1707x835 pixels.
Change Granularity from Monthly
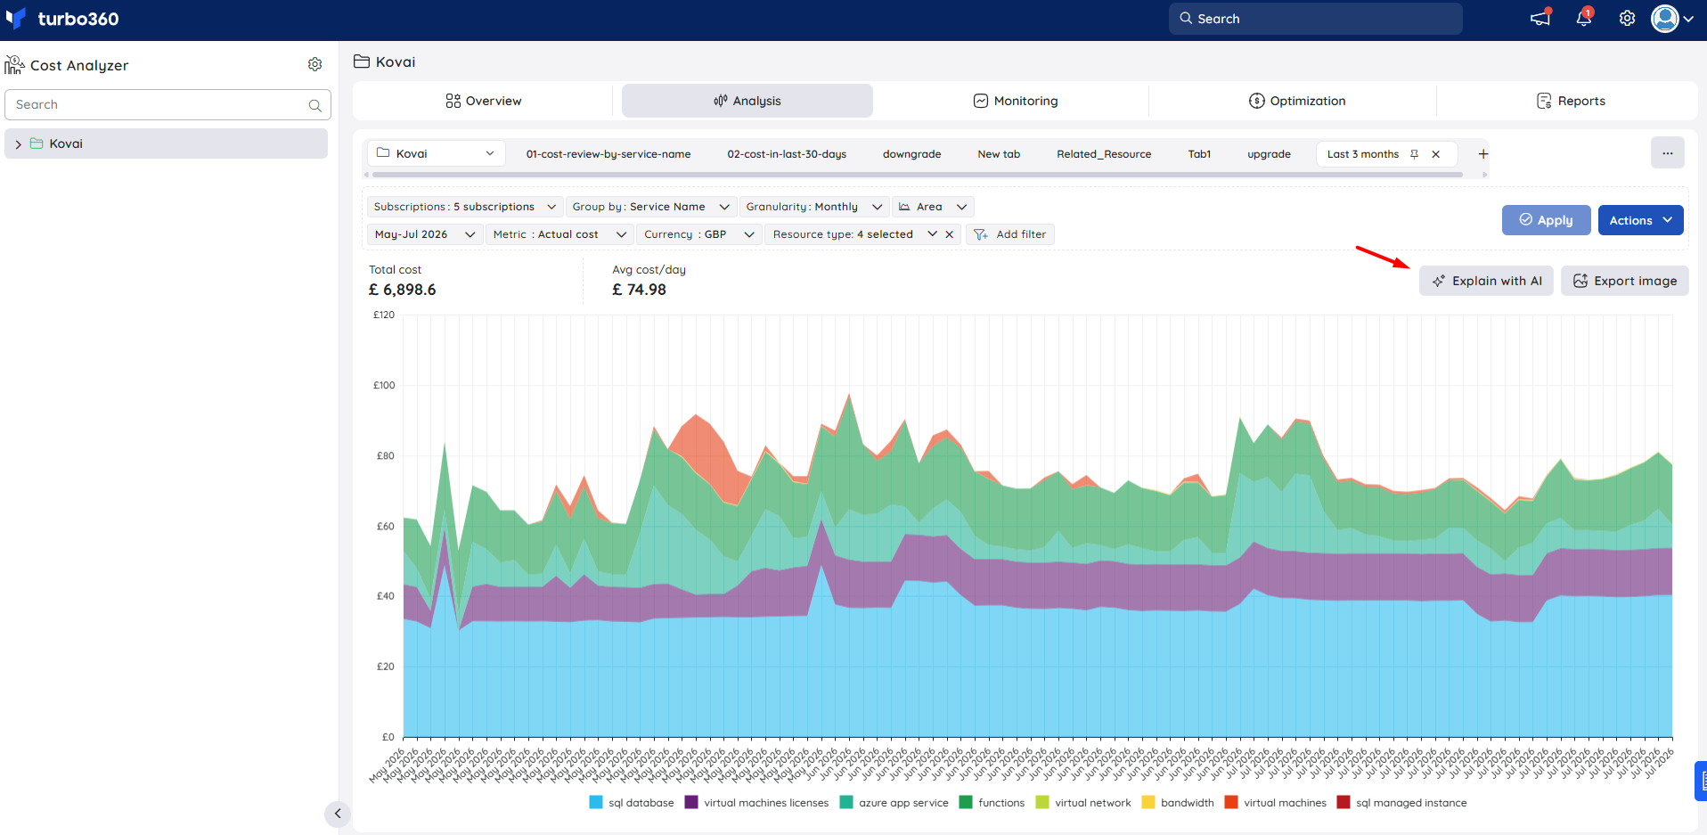(814, 207)
